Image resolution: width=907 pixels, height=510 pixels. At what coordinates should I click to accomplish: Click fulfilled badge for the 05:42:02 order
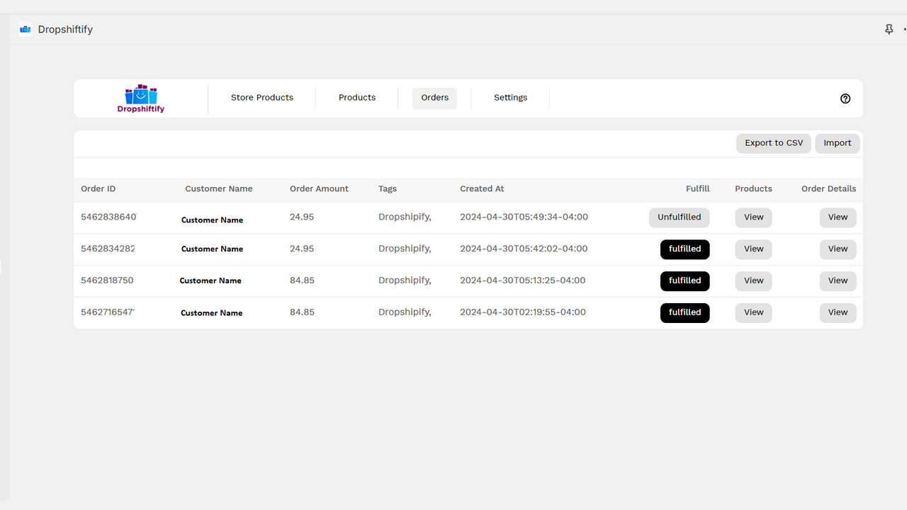pyautogui.click(x=685, y=249)
